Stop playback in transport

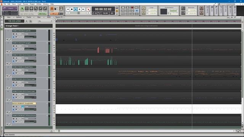(x=72, y=9)
